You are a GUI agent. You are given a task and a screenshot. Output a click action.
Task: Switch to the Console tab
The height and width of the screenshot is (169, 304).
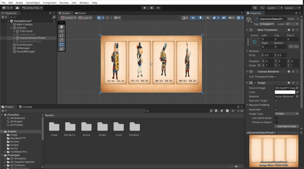click(x=25, y=107)
